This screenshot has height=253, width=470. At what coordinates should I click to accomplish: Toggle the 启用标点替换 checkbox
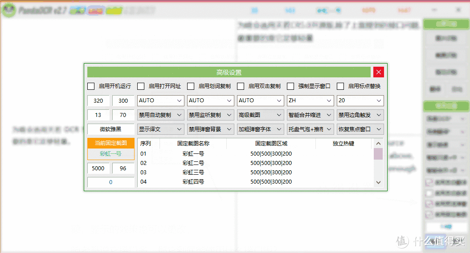point(340,86)
